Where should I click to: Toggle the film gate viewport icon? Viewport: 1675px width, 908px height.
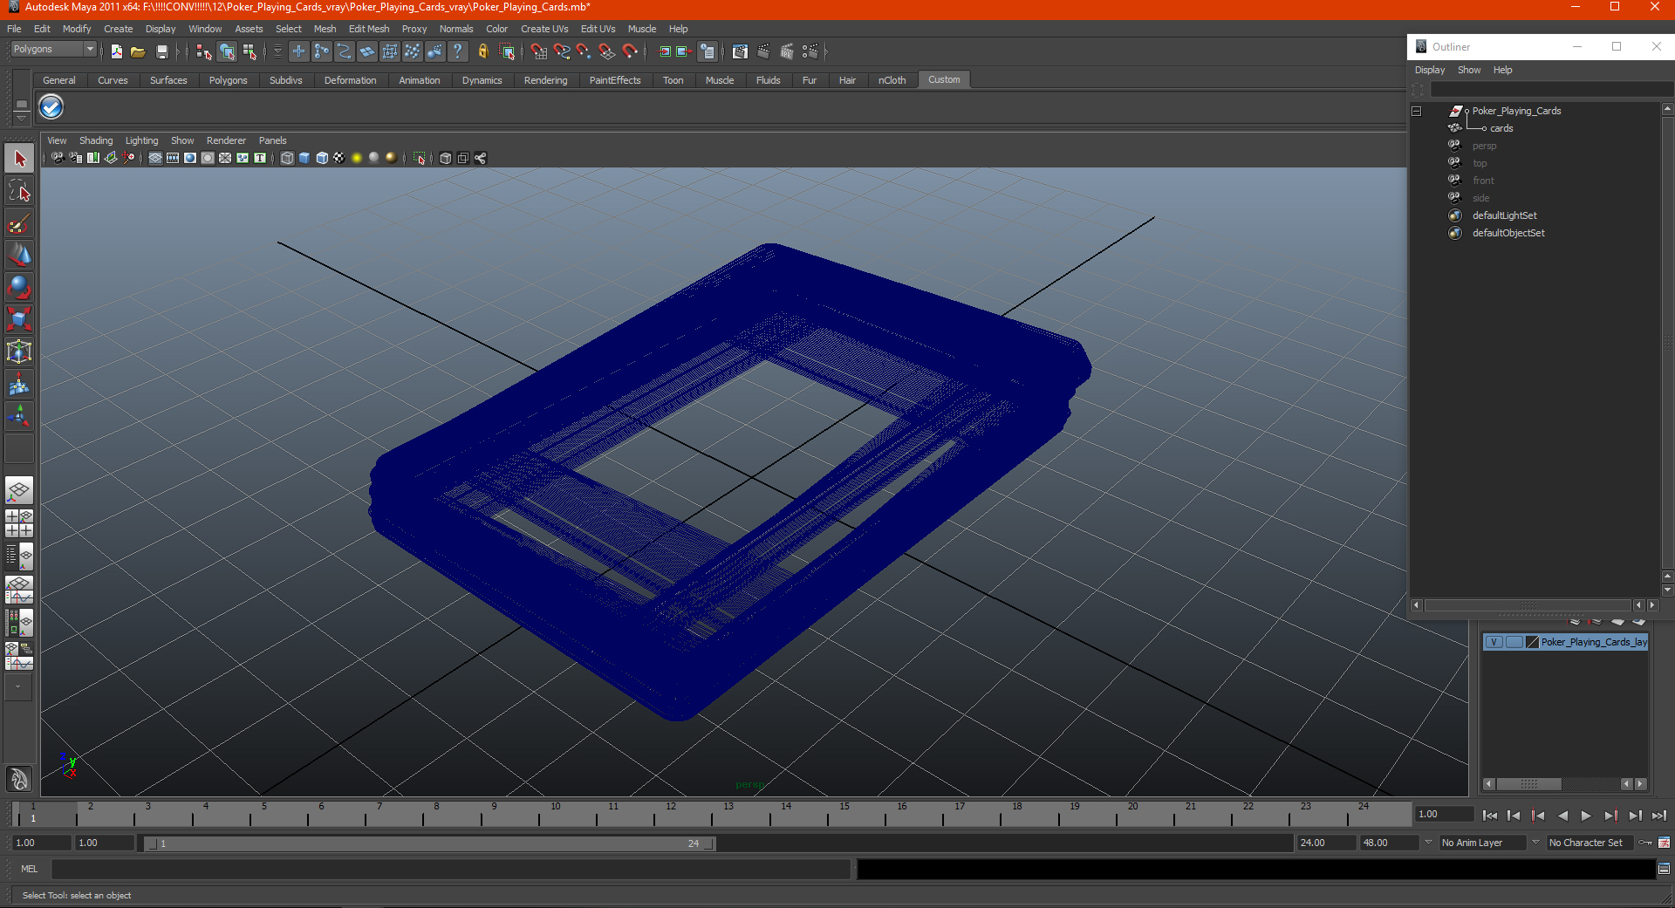pos(173,158)
